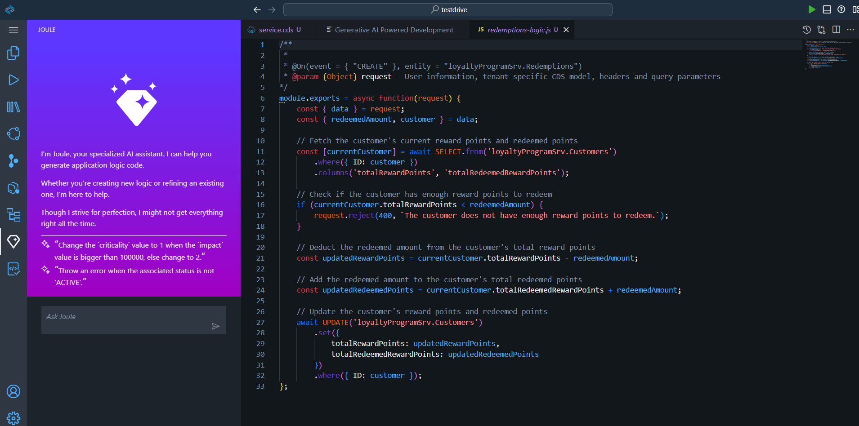Open changes compare icon in editor toolbar

[x=822, y=30]
